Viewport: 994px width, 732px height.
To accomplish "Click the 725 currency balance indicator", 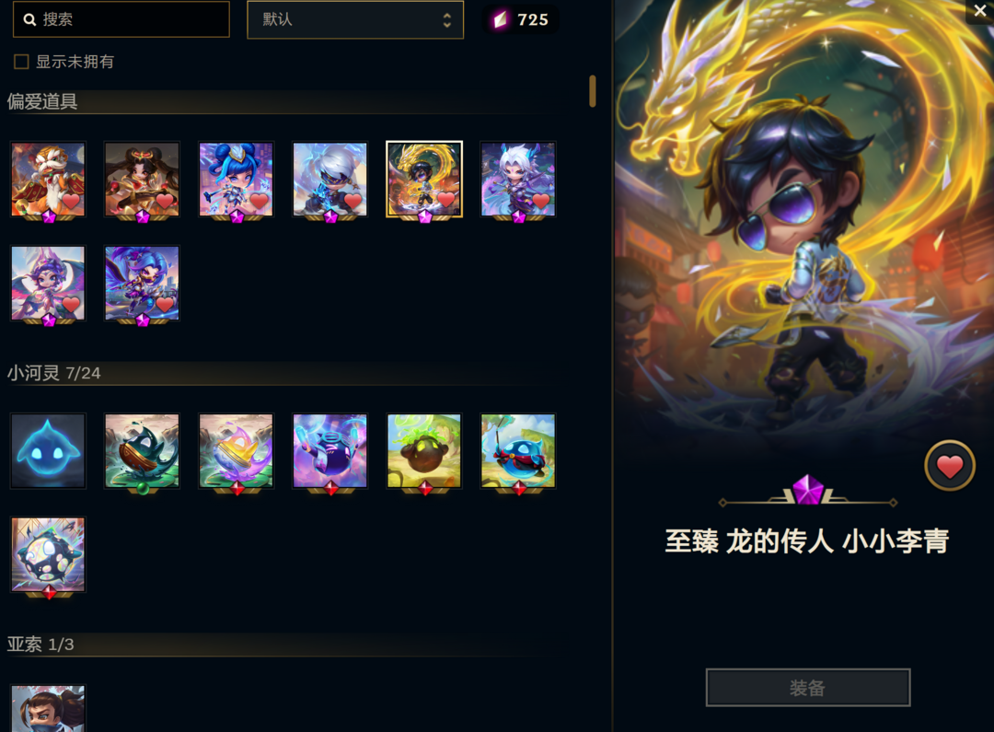I will click(x=521, y=19).
